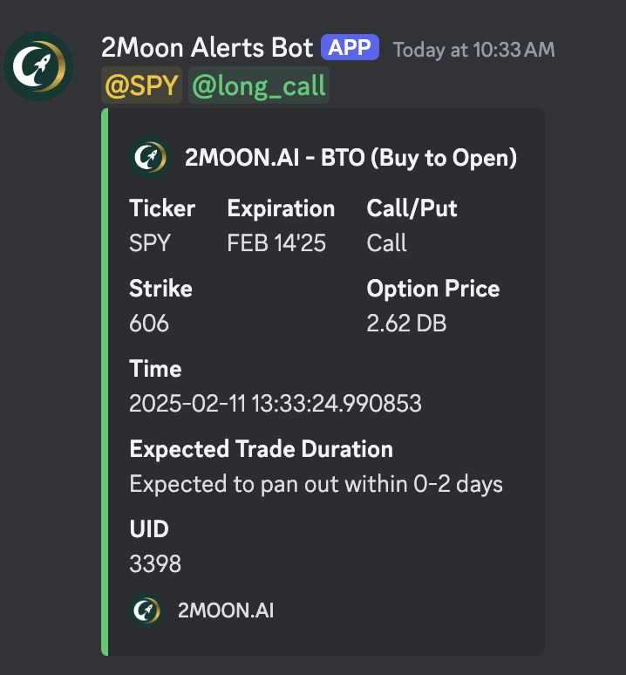The image size is (626, 675).
Task: Click the strike value 606
Action: pyautogui.click(x=149, y=324)
